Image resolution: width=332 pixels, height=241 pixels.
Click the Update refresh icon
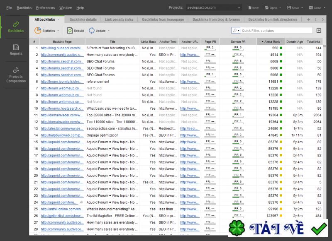click(x=91, y=31)
